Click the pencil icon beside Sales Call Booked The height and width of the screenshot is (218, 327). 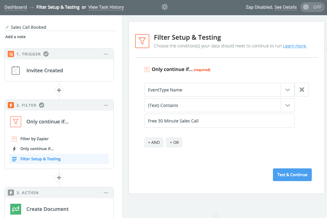click(7, 27)
